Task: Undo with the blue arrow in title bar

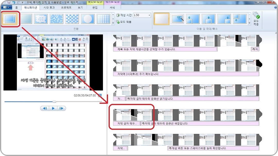Action: point(14,2)
